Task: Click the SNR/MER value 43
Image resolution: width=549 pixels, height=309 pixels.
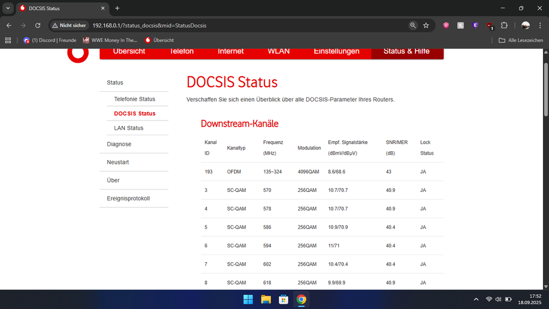Action: click(x=389, y=172)
